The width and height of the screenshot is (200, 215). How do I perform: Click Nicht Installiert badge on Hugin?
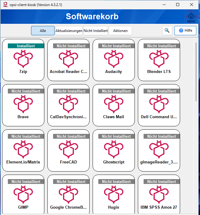[x=116, y=182]
